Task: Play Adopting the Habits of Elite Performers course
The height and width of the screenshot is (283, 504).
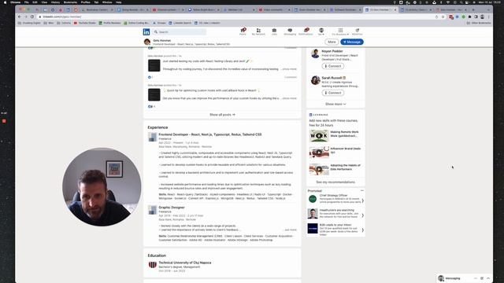Action: (319, 169)
